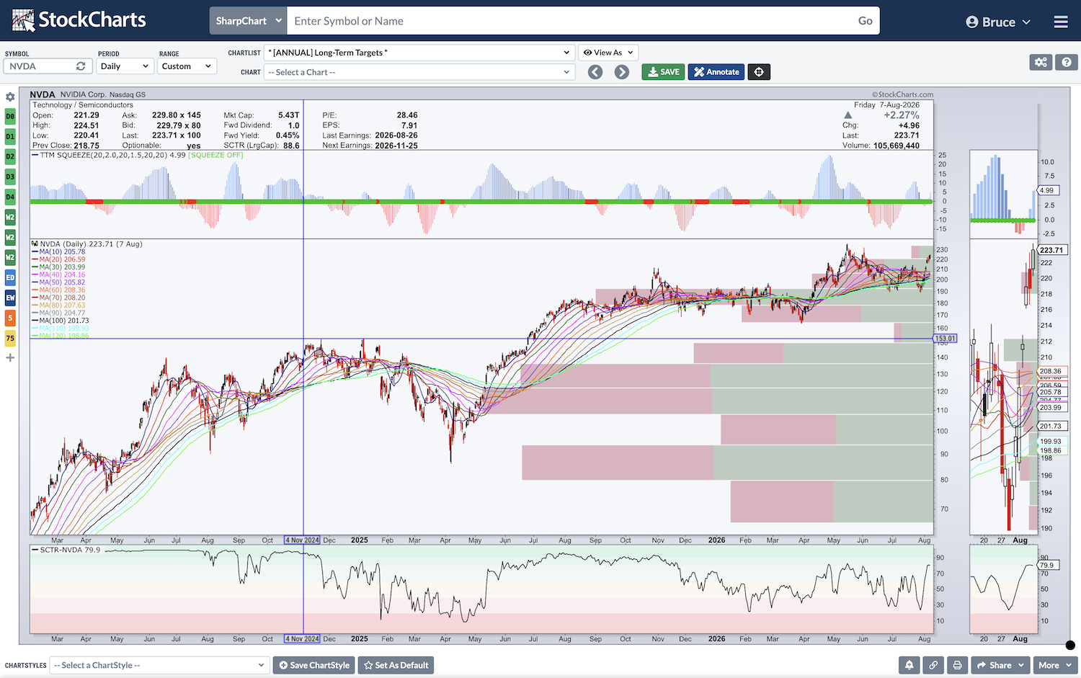Click the Annotate button
Screen dimensions: 1081x678
point(716,72)
